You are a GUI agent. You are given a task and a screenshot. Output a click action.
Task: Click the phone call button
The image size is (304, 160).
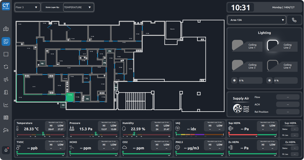[x=294, y=20]
